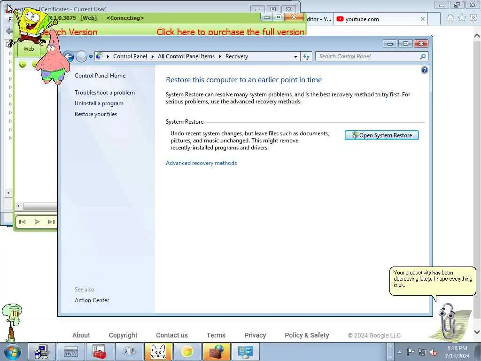Click the magnifier search icon

point(423,56)
